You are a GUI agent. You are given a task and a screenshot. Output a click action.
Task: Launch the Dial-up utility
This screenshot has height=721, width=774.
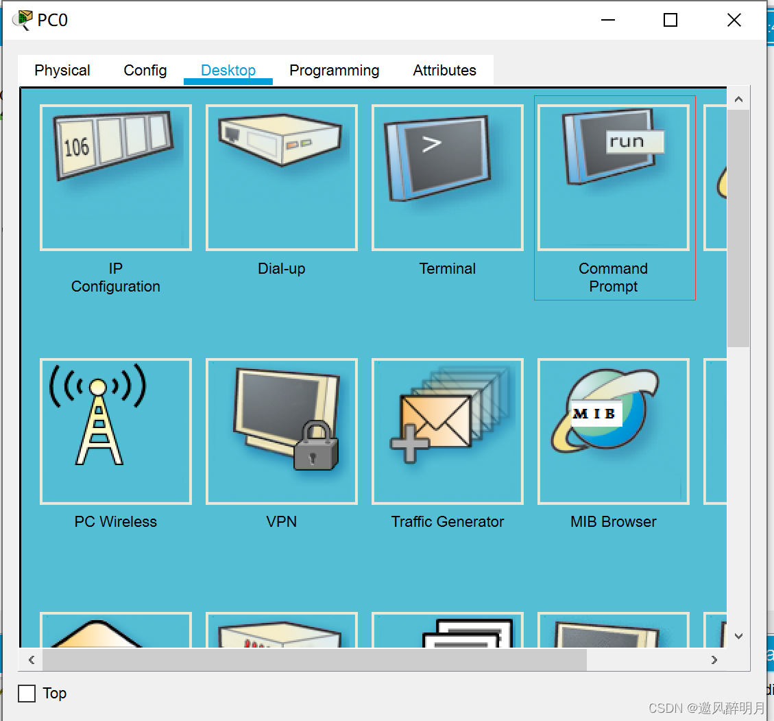pos(281,178)
